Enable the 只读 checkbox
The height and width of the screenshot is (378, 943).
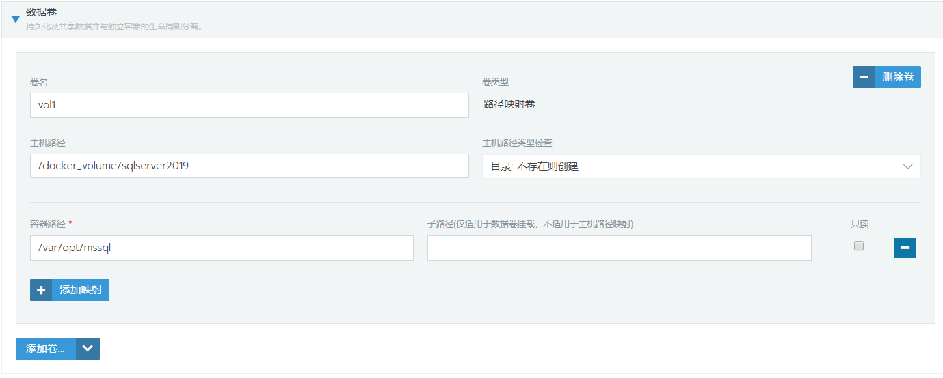tap(859, 246)
